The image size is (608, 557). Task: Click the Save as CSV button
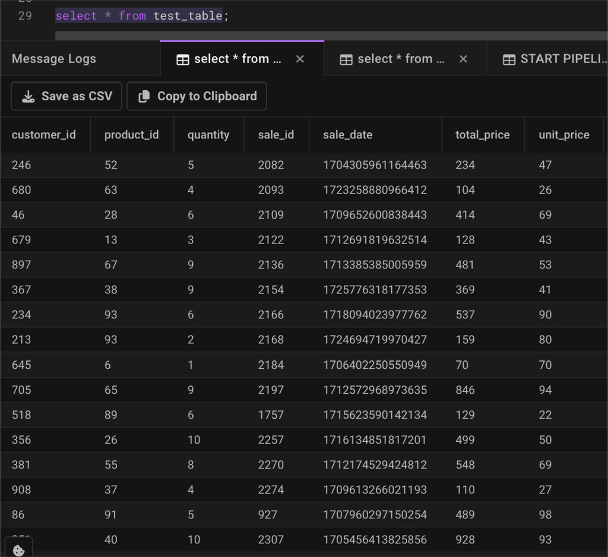(x=66, y=96)
